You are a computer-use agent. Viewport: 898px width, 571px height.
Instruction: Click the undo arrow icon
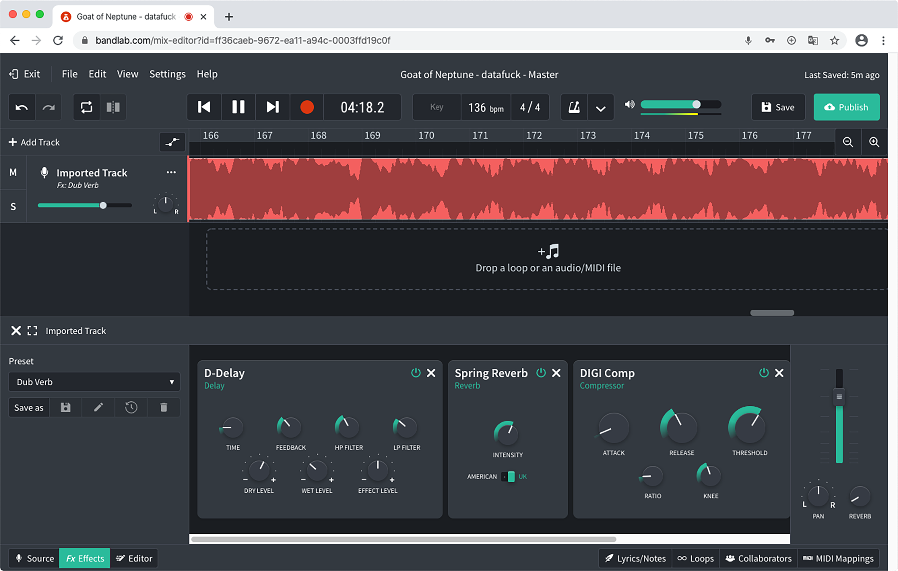tap(22, 107)
